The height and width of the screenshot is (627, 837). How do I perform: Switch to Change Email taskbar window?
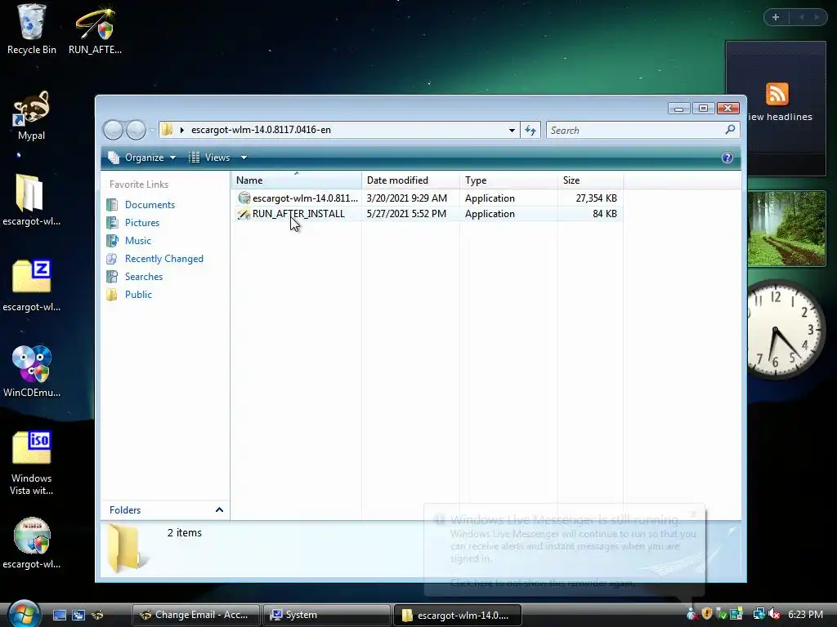tap(195, 615)
